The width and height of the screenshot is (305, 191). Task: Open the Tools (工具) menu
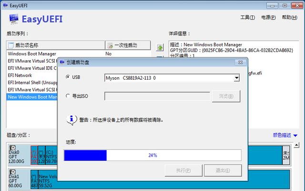(247, 17)
